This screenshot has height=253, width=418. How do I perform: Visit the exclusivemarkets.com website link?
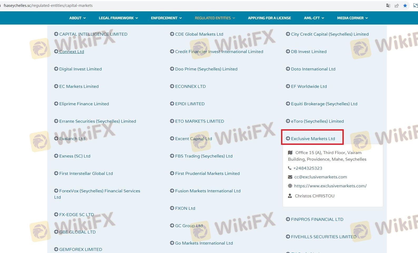pyautogui.click(x=330, y=186)
